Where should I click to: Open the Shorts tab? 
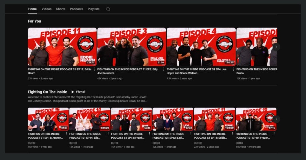[61, 9]
